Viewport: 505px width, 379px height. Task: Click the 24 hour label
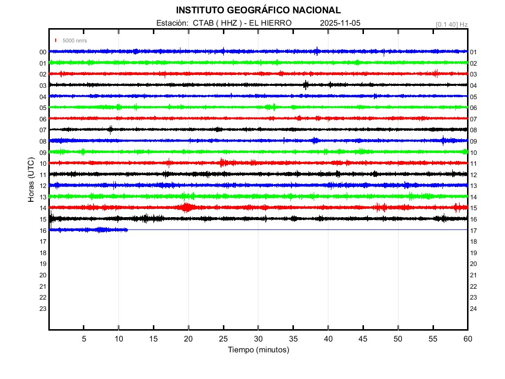click(x=473, y=308)
